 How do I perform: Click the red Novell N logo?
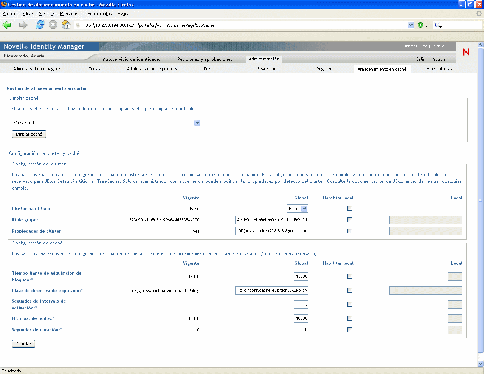click(466, 52)
